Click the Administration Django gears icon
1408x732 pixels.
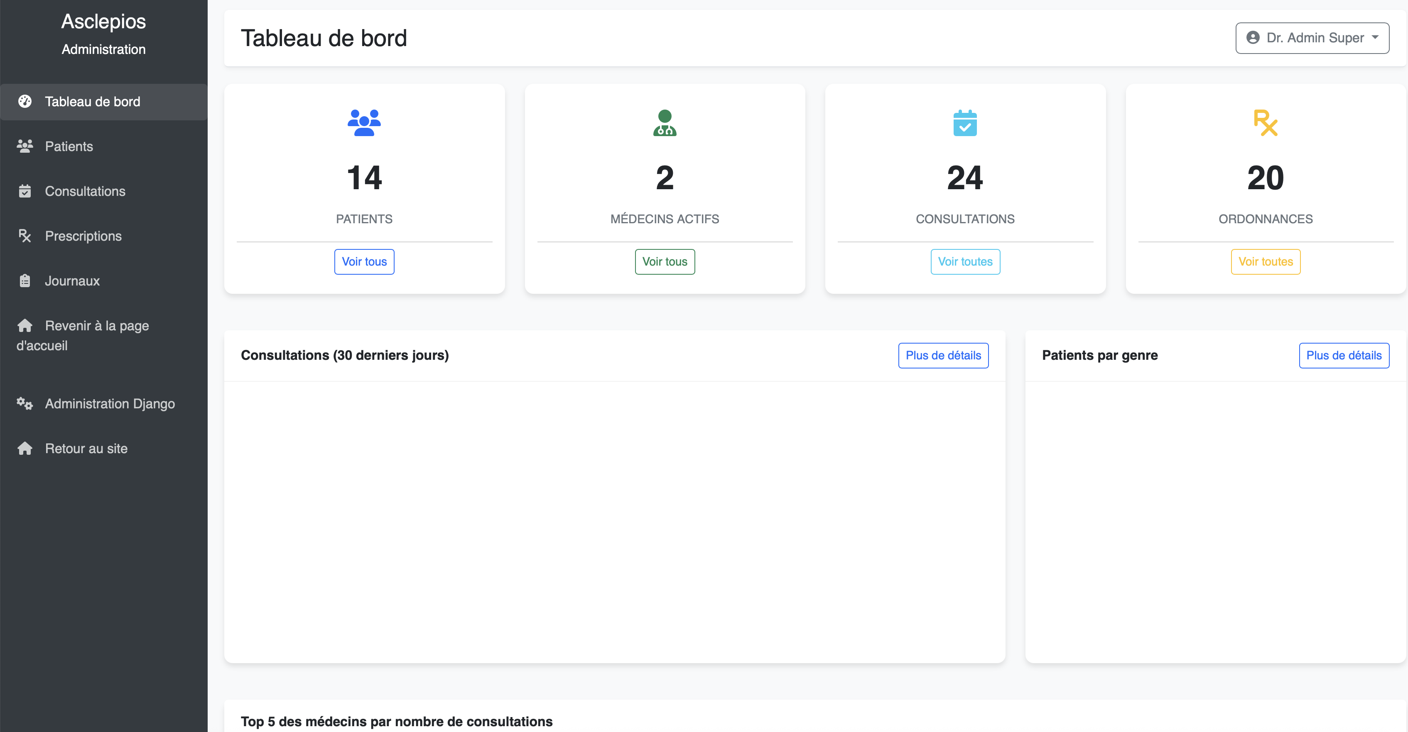click(x=25, y=404)
